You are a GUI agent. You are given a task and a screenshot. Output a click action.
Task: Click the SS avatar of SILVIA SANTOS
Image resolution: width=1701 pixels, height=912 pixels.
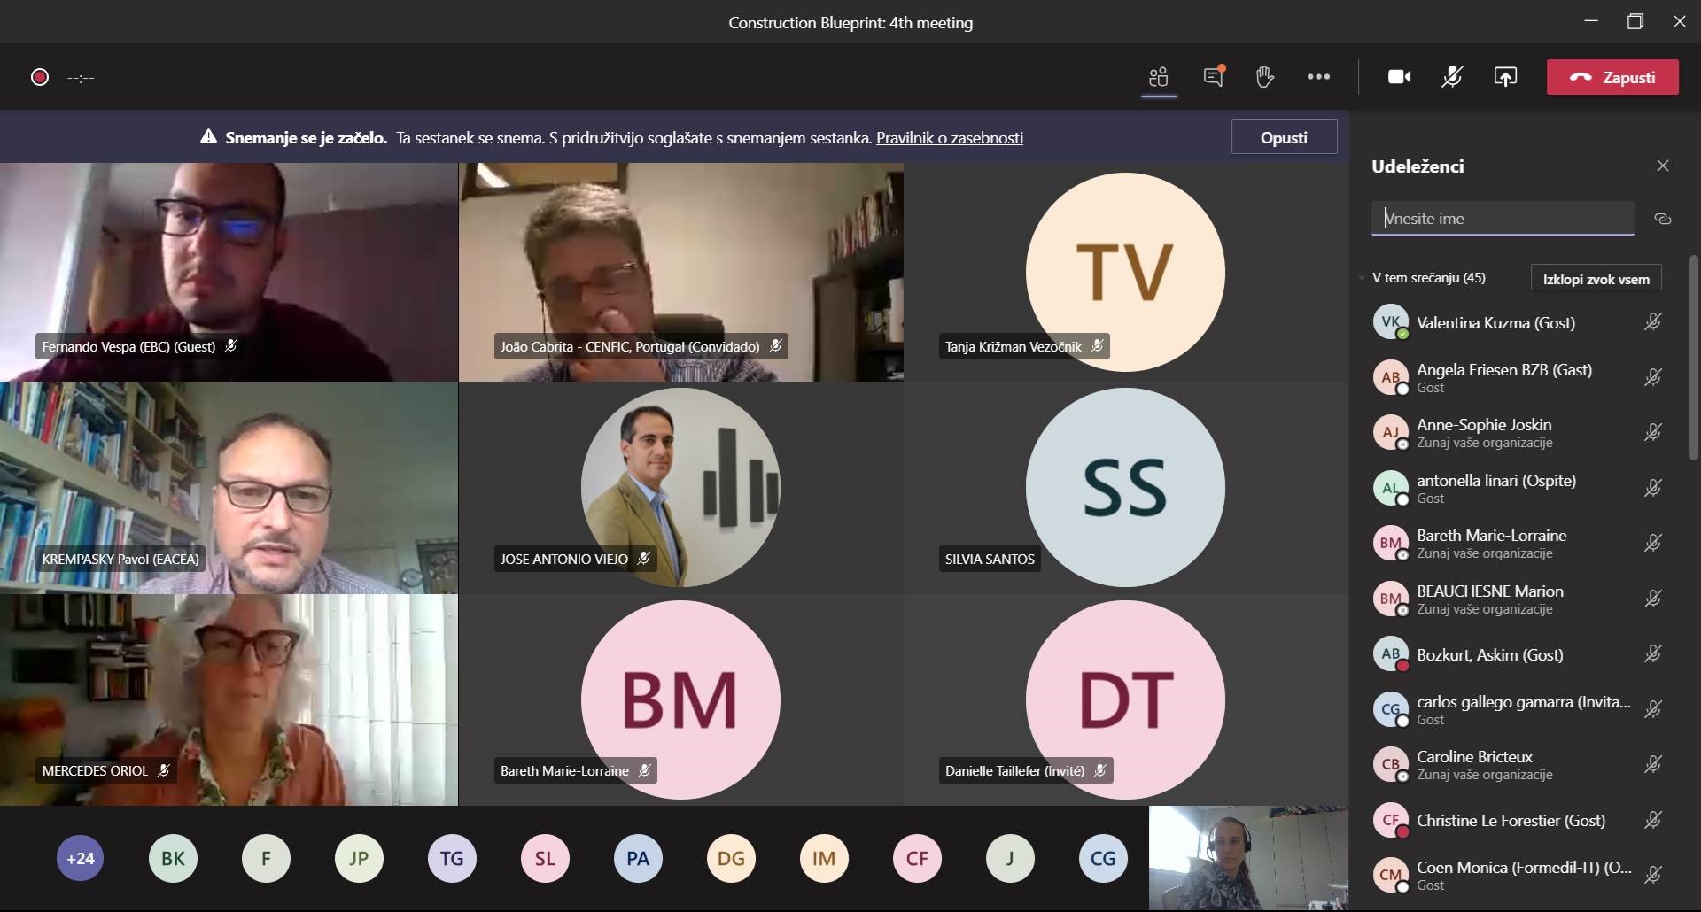point(1125,488)
